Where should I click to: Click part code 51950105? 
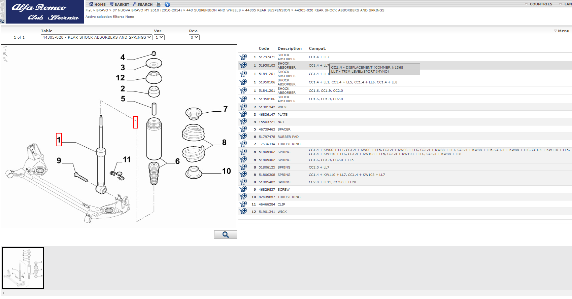click(x=267, y=66)
